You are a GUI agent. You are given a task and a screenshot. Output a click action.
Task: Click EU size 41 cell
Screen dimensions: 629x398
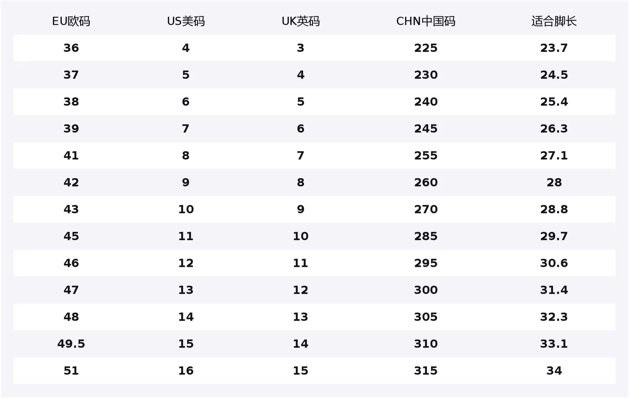pyautogui.click(x=71, y=156)
